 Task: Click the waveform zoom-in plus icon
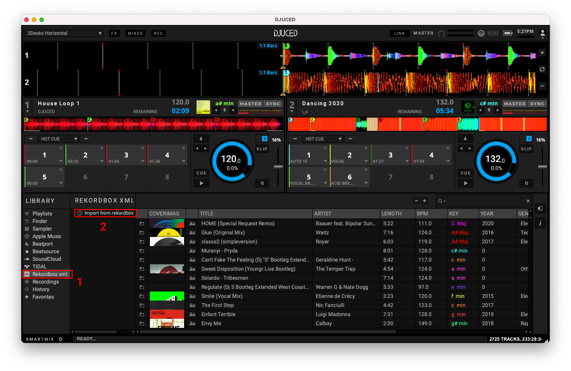[x=542, y=53]
